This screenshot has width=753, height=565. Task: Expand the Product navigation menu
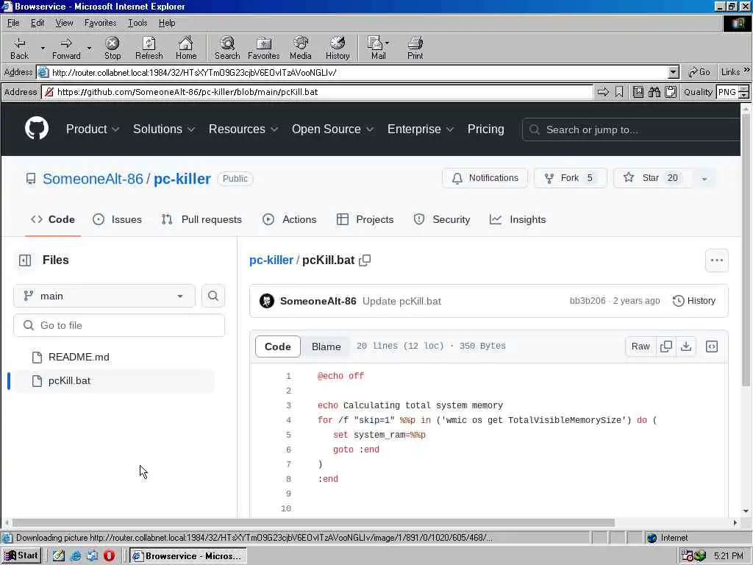(x=92, y=129)
